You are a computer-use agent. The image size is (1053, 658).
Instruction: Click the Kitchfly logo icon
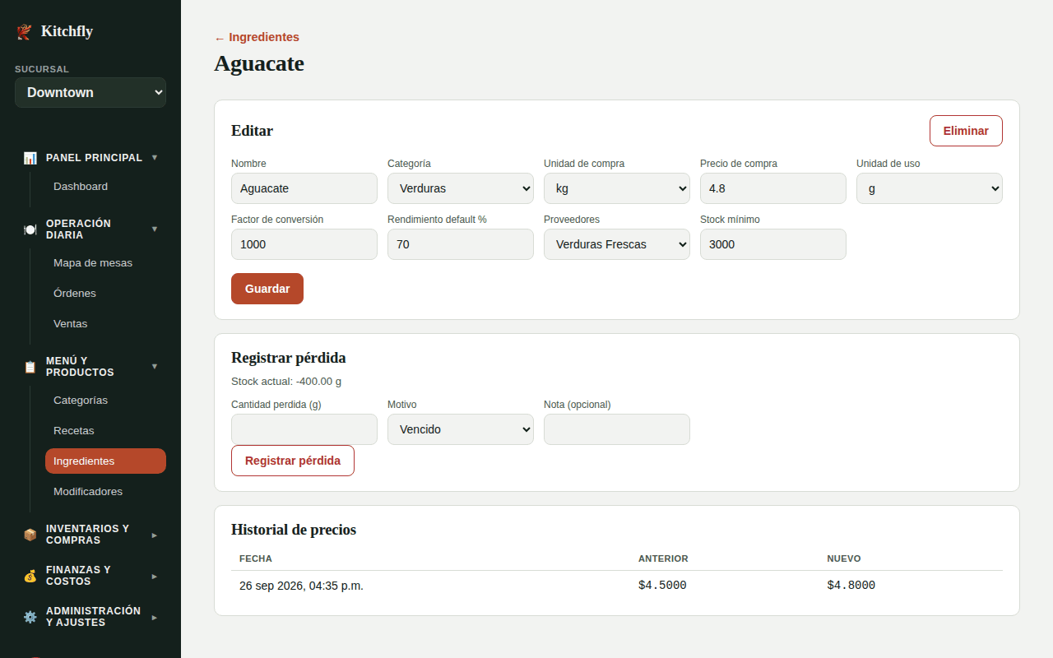24,32
